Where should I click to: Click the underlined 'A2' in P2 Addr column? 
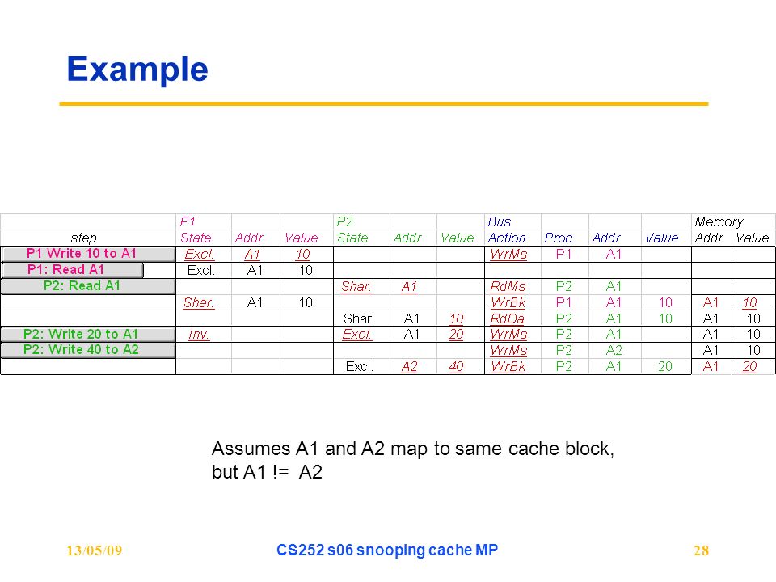[409, 367]
